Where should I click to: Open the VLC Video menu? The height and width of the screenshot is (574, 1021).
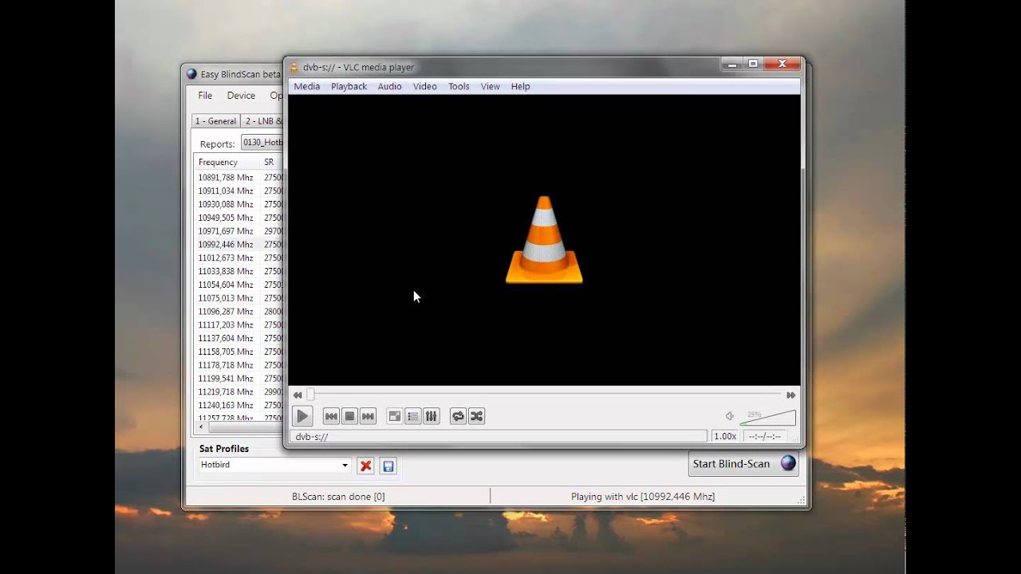point(425,86)
